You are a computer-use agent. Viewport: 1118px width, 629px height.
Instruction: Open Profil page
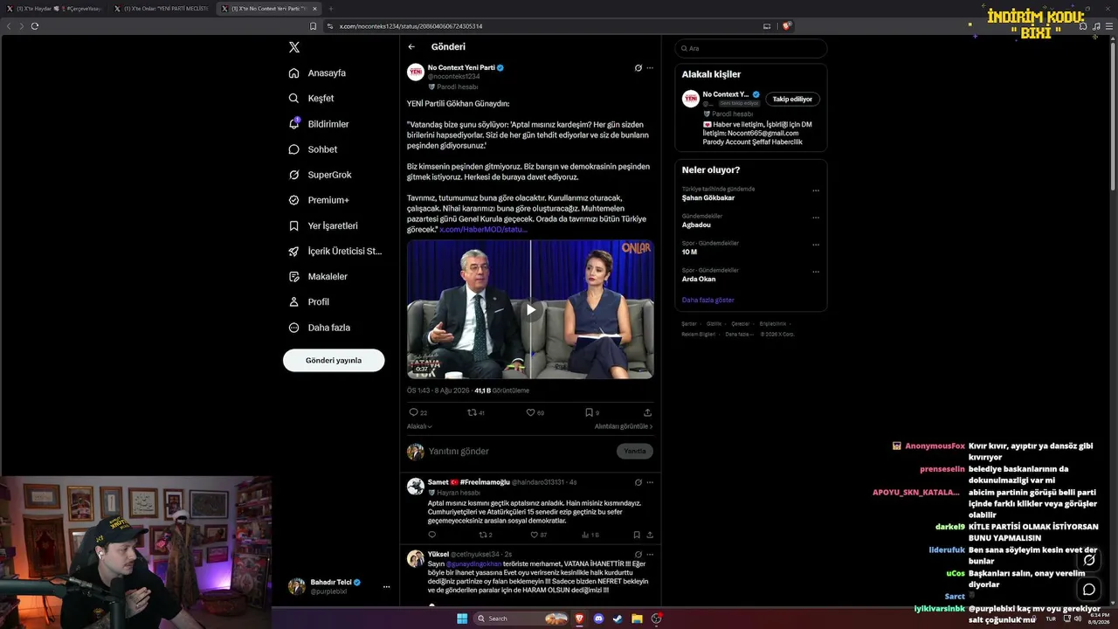tap(309, 301)
